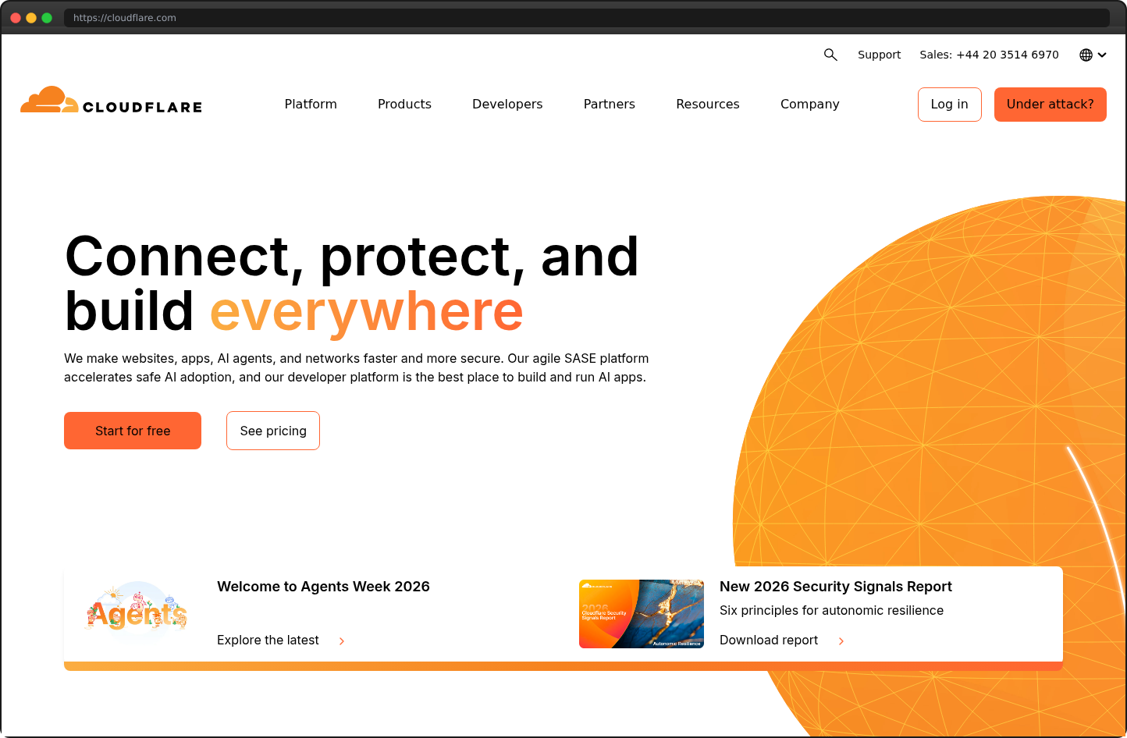Open the Products dropdown

(x=404, y=104)
